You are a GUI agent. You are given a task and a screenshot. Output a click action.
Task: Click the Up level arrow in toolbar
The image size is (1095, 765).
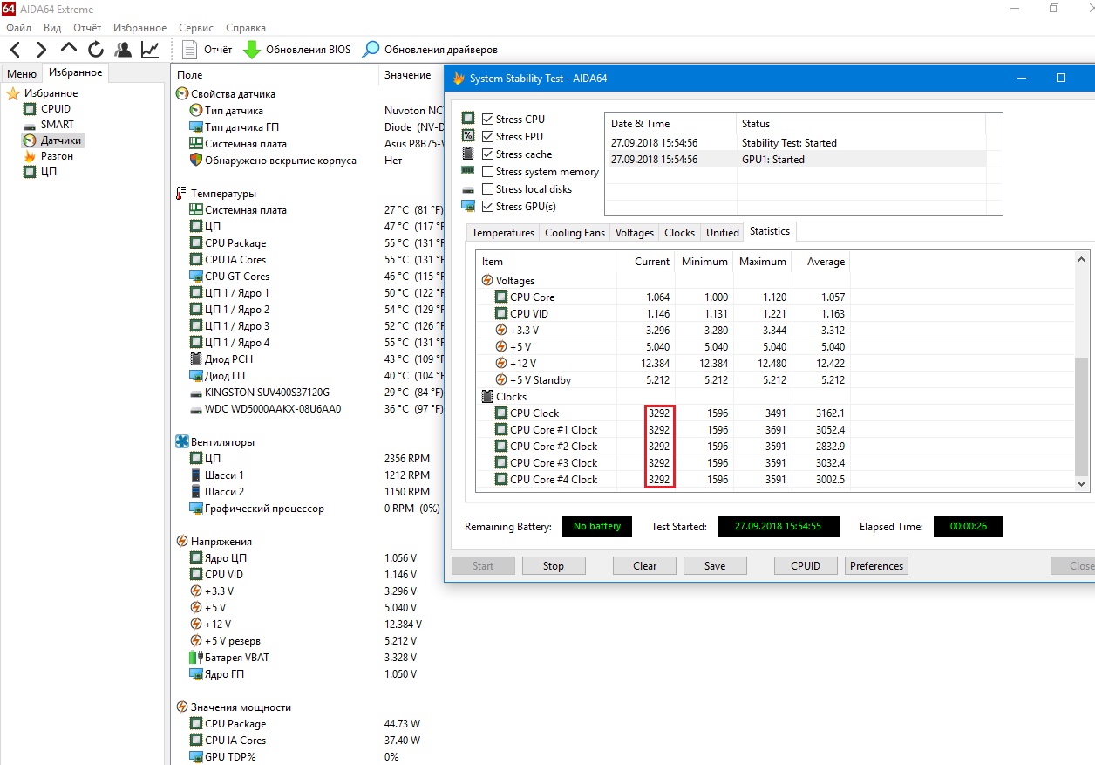coord(69,49)
